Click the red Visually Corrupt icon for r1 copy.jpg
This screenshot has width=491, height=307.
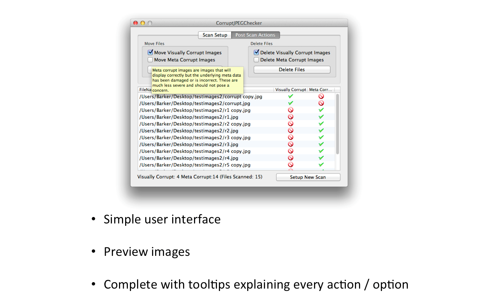[290, 110]
